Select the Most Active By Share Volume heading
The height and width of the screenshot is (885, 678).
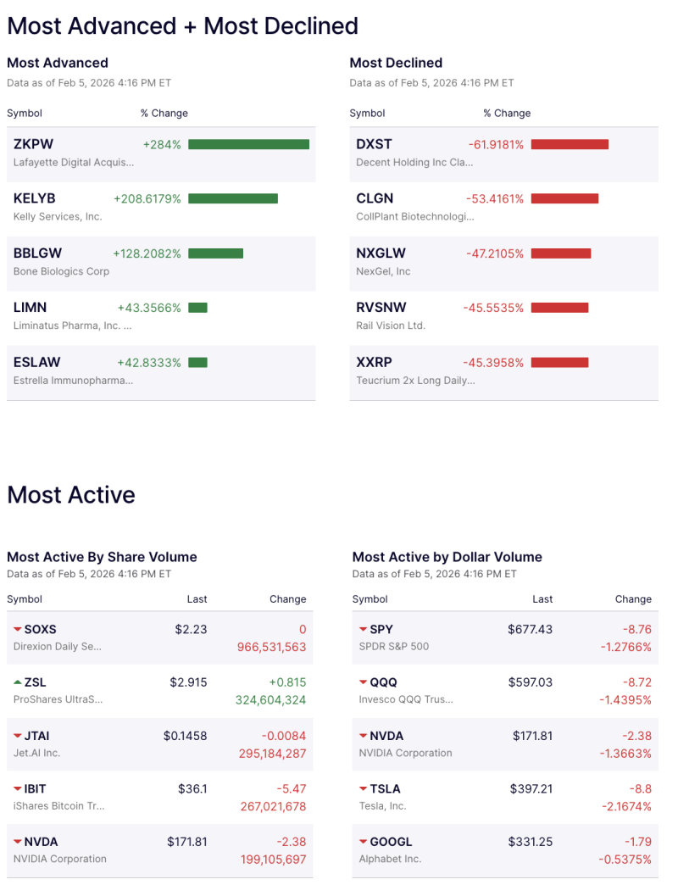102,557
